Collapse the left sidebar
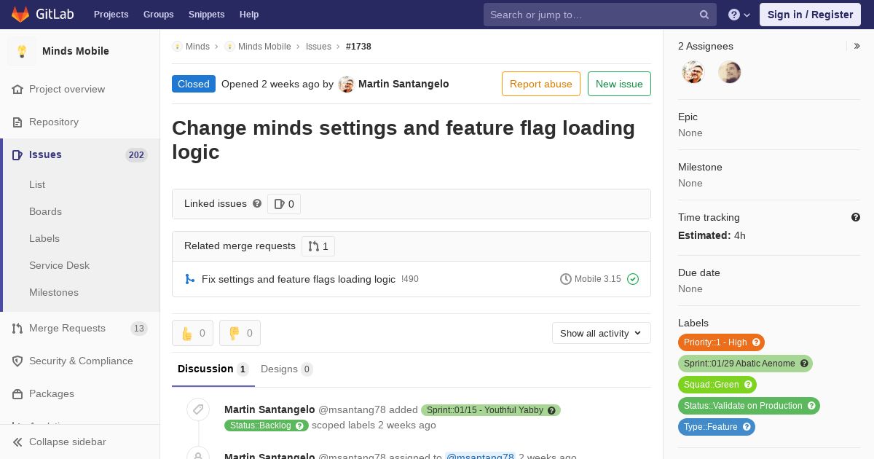Viewport: 874px width, 459px height. click(x=67, y=442)
